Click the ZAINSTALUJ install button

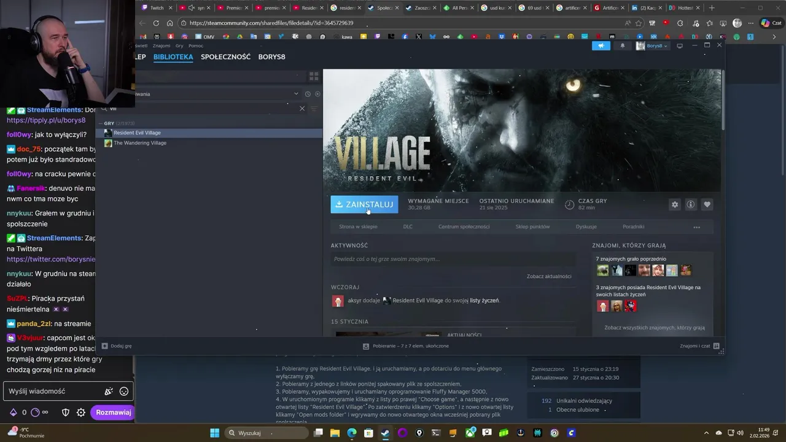[x=364, y=204]
